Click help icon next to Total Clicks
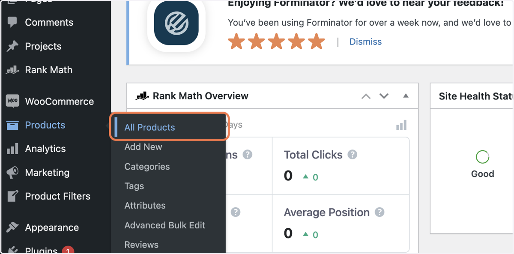 click(x=353, y=155)
